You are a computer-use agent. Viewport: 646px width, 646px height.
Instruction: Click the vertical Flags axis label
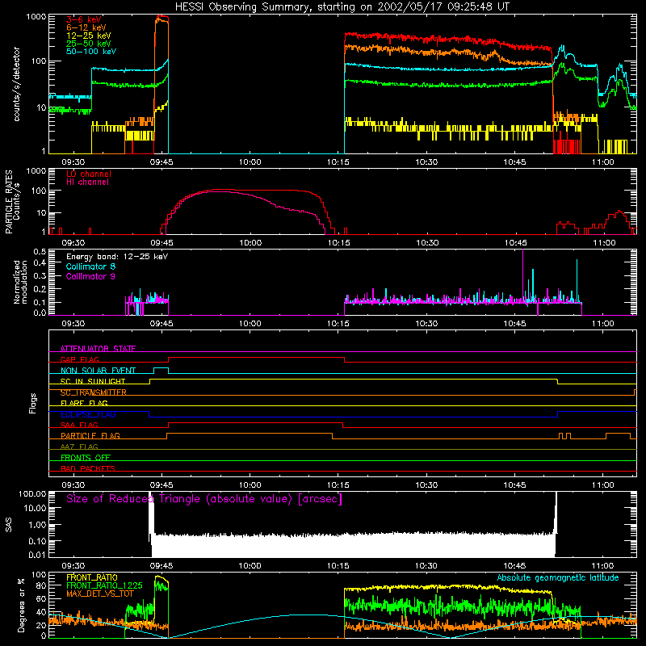tap(33, 403)
